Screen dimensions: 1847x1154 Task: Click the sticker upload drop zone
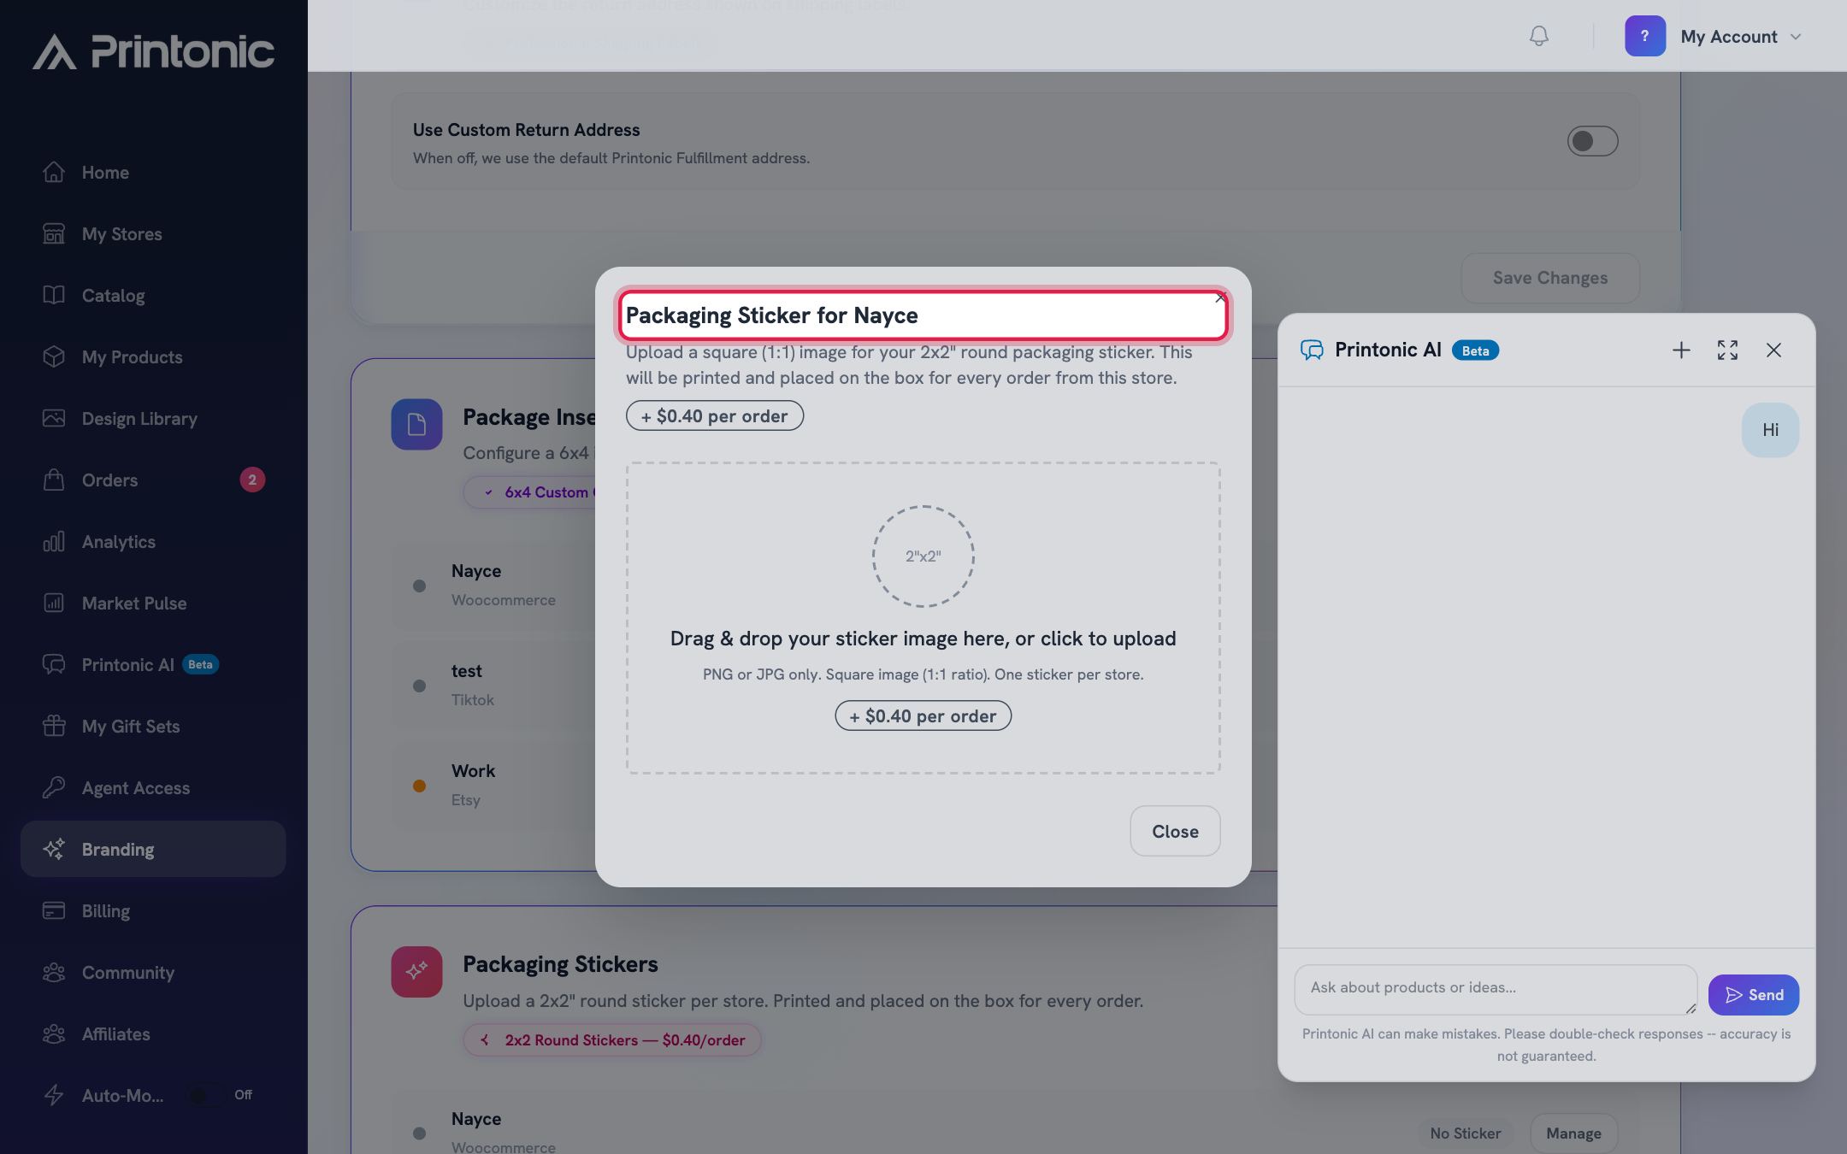(x=923, y=618)
